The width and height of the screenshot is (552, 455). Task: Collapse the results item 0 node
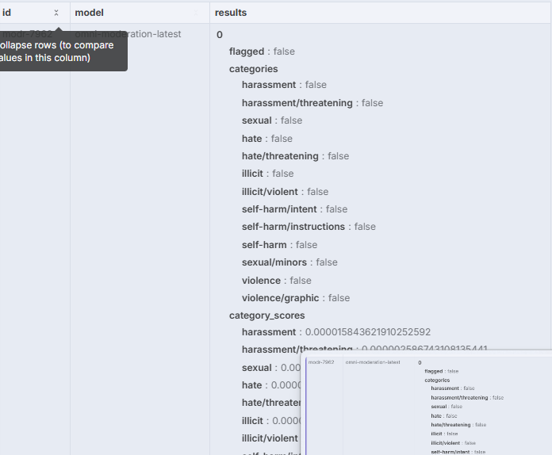point(220,34)
